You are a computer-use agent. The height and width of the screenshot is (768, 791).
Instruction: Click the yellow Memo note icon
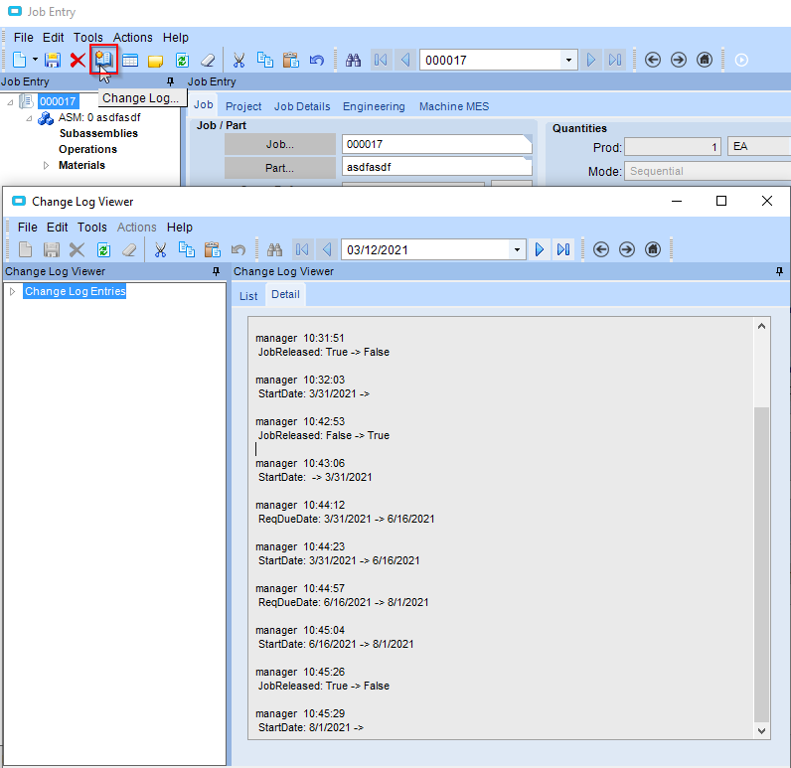[x=156, y=60]
